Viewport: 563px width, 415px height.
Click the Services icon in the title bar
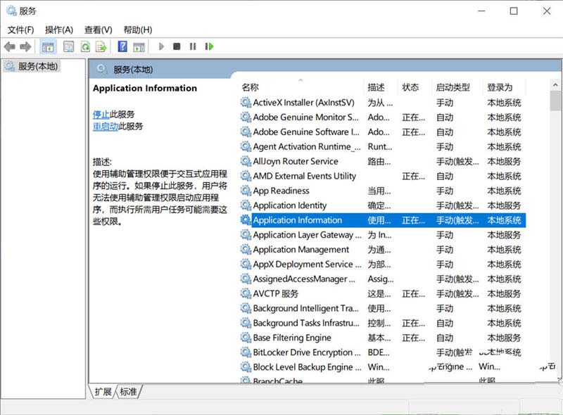click(x=11, y=11)
